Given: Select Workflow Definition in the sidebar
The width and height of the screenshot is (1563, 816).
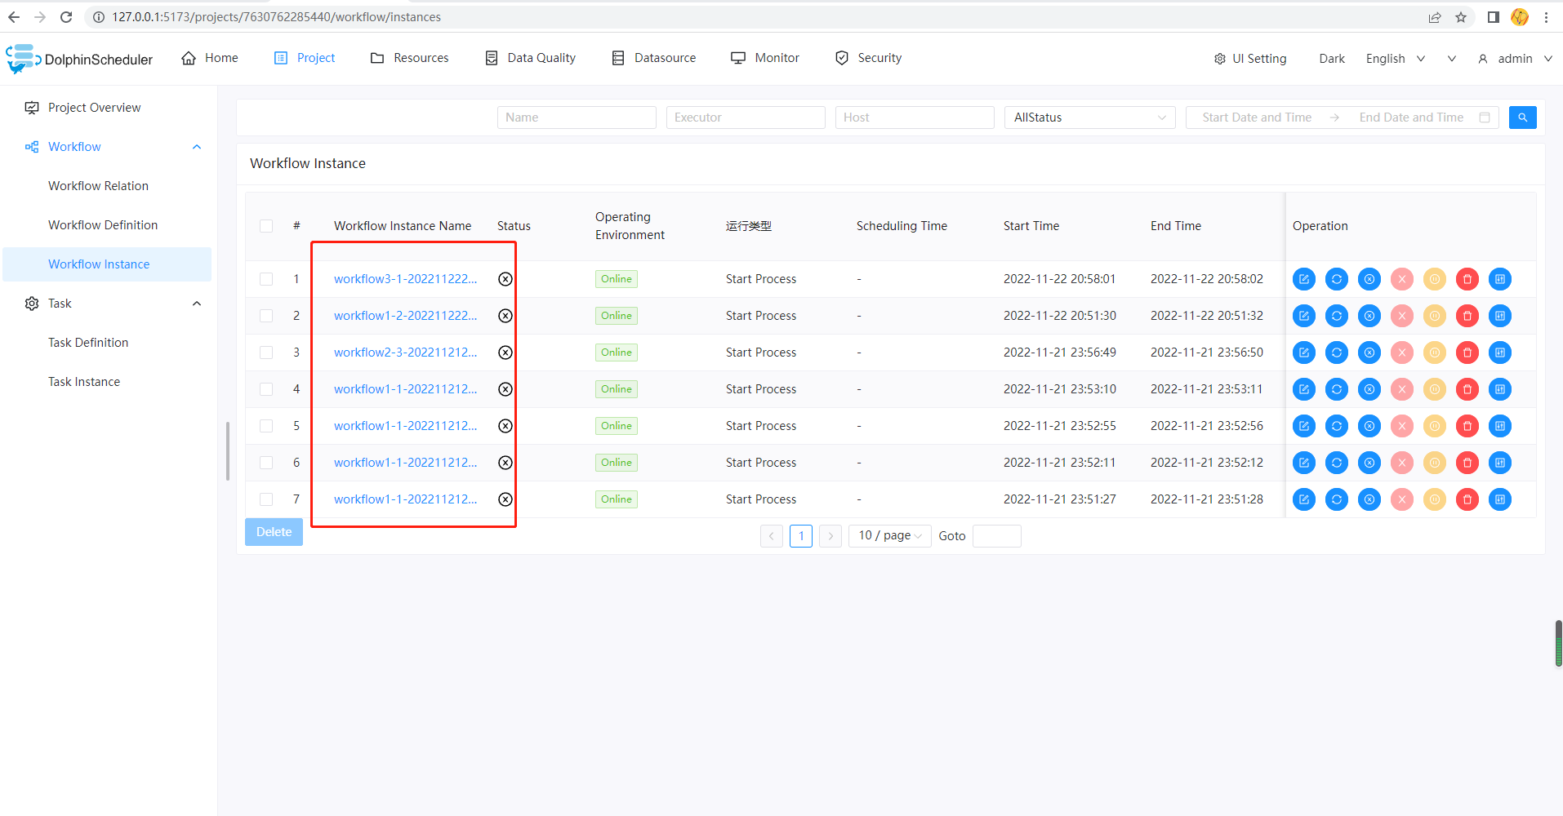Looking at the screenshot, I should tap(103, 225).
